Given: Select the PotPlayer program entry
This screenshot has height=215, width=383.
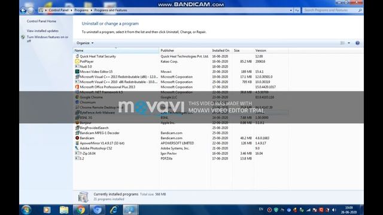Looking at the screenshot, I should pos(181,62).
